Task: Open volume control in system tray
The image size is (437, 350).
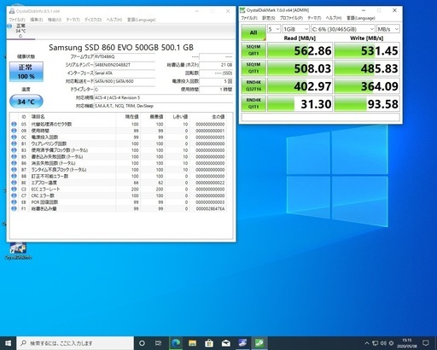Action: click(383, 343)
